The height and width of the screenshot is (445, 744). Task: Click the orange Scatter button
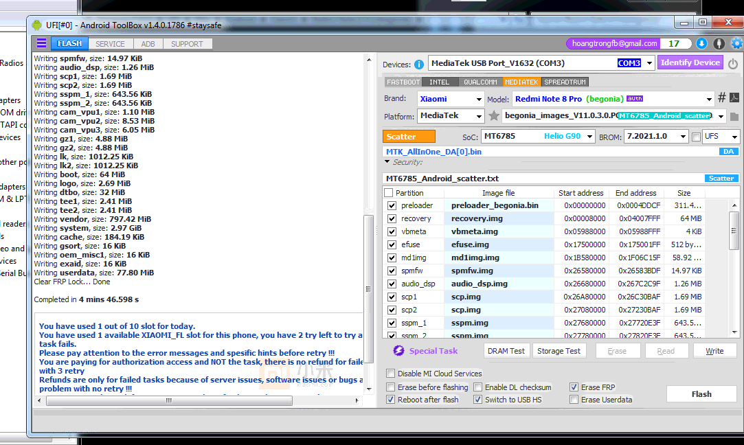pyautogui.click(x=409, y=137)
